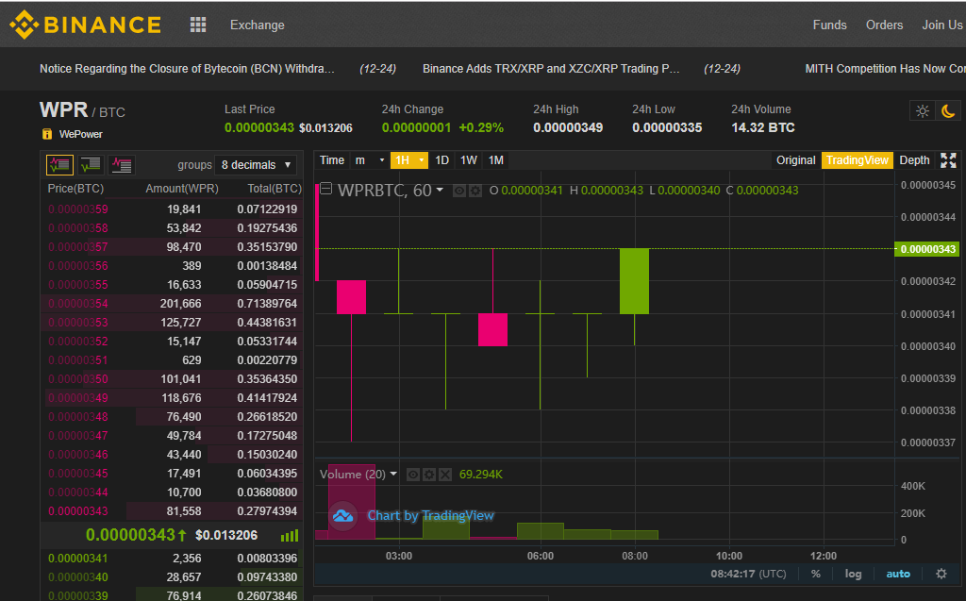
Task: Click the amount 201,666 in order book
Action: pyautogui.click(x=180, y=303)
